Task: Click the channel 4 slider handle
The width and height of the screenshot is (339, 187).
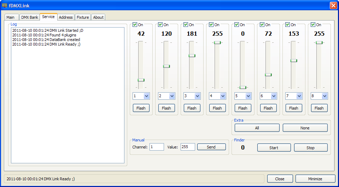Action: 217,42
